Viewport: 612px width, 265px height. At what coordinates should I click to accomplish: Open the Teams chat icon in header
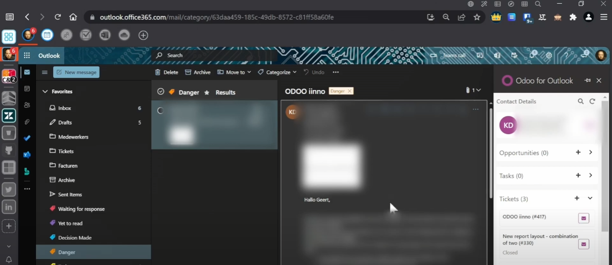coord(480,55)
